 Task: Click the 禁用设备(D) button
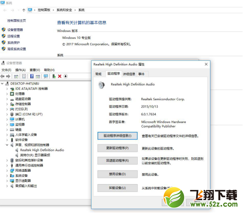[x=118, y=174]
